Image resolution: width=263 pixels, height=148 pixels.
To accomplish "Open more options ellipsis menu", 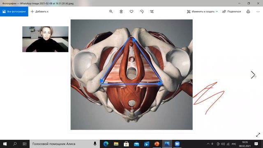I will pyautogui.click(x=258, y=12).
